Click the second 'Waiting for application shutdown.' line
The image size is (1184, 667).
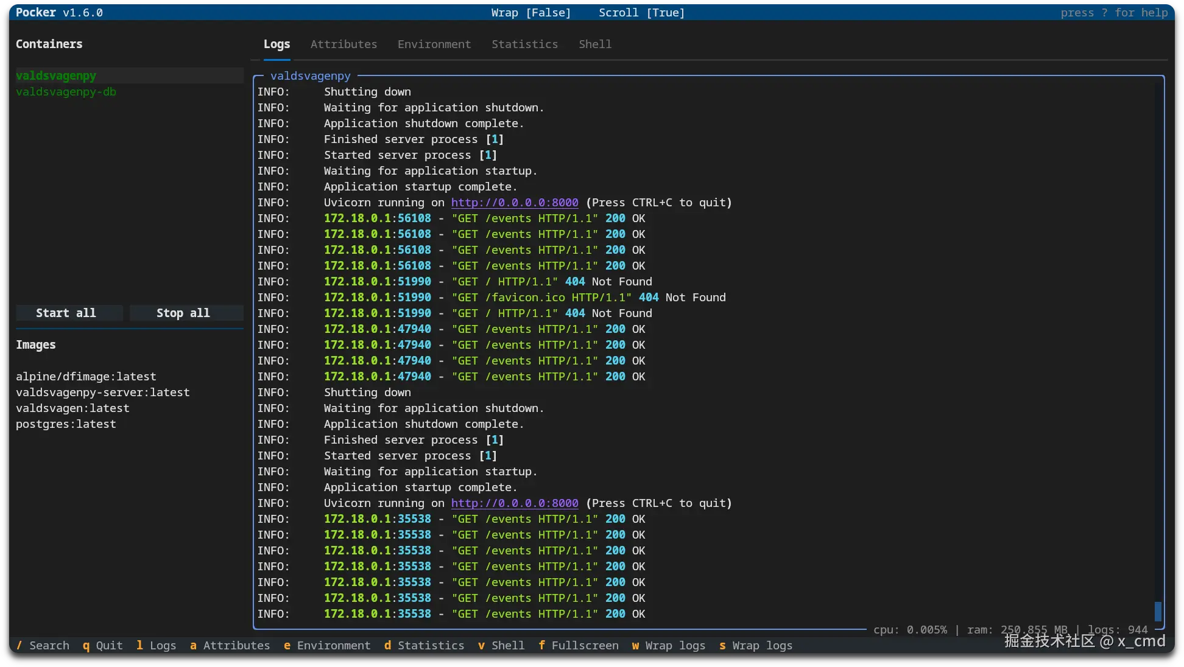[x=401, y=408]
